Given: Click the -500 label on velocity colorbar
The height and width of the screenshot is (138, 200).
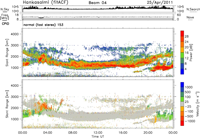Looking at the screenshot, I should click(x=189, y=116).
